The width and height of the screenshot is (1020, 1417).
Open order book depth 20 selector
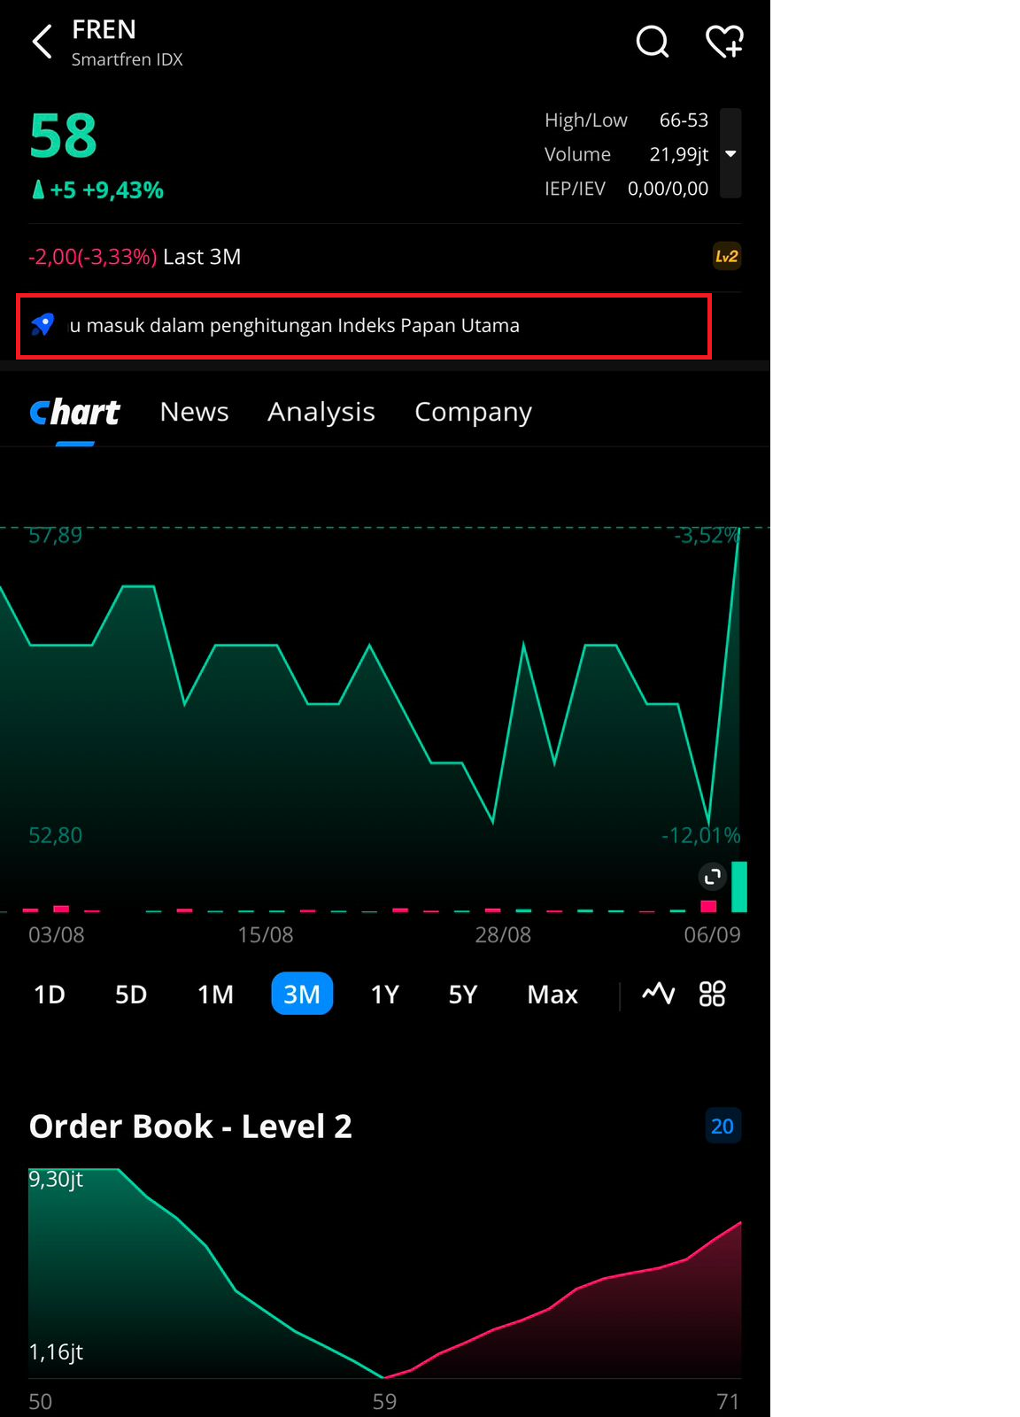click(x=722, y=1127)
